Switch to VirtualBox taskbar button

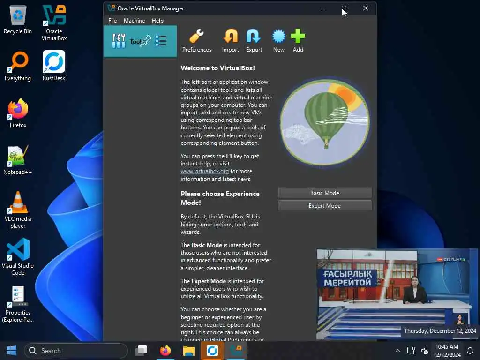[x=236, y=351]
